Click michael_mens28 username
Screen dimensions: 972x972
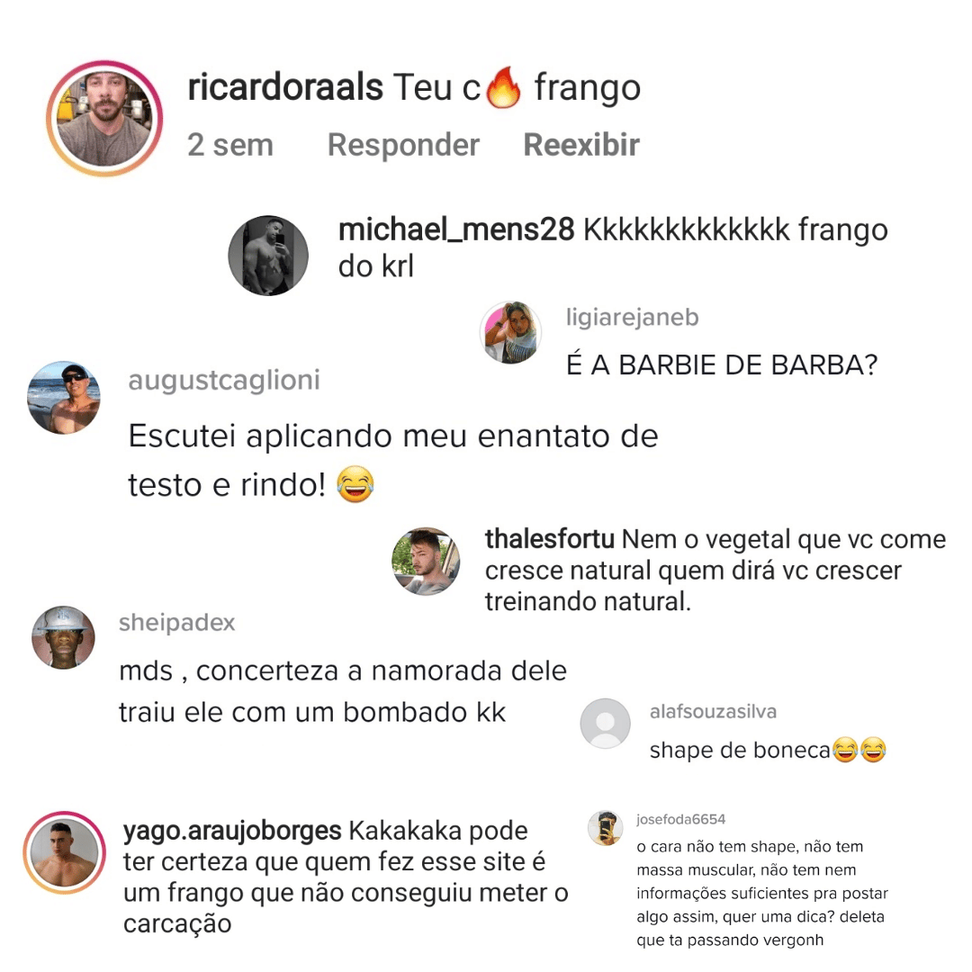[x=456, y=230]
